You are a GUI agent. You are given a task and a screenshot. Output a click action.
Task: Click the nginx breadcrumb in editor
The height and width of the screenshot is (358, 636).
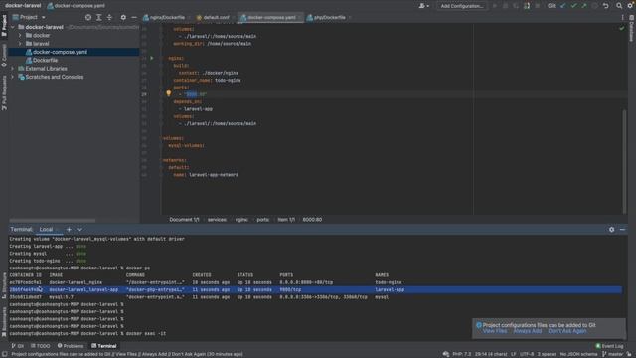[241, 220]
